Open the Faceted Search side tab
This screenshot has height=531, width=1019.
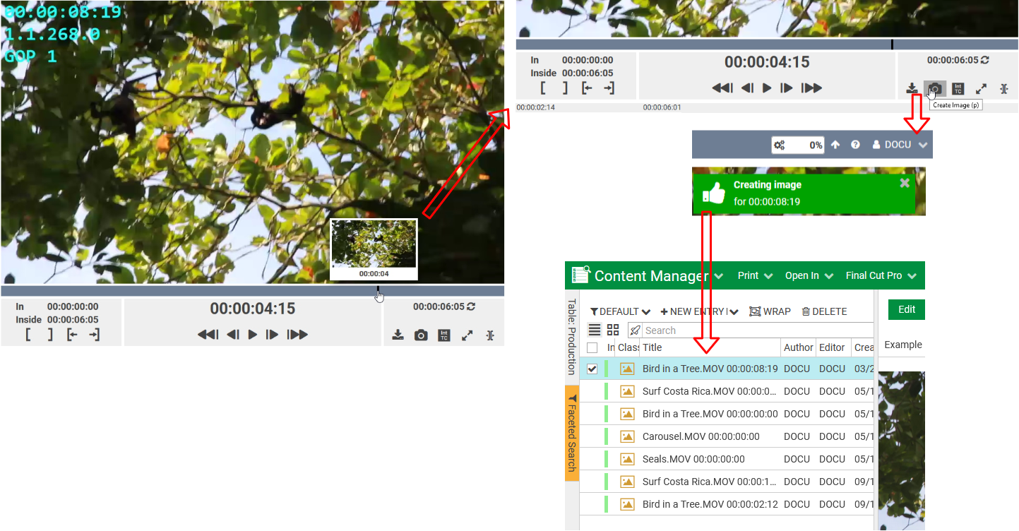(572, 434)
